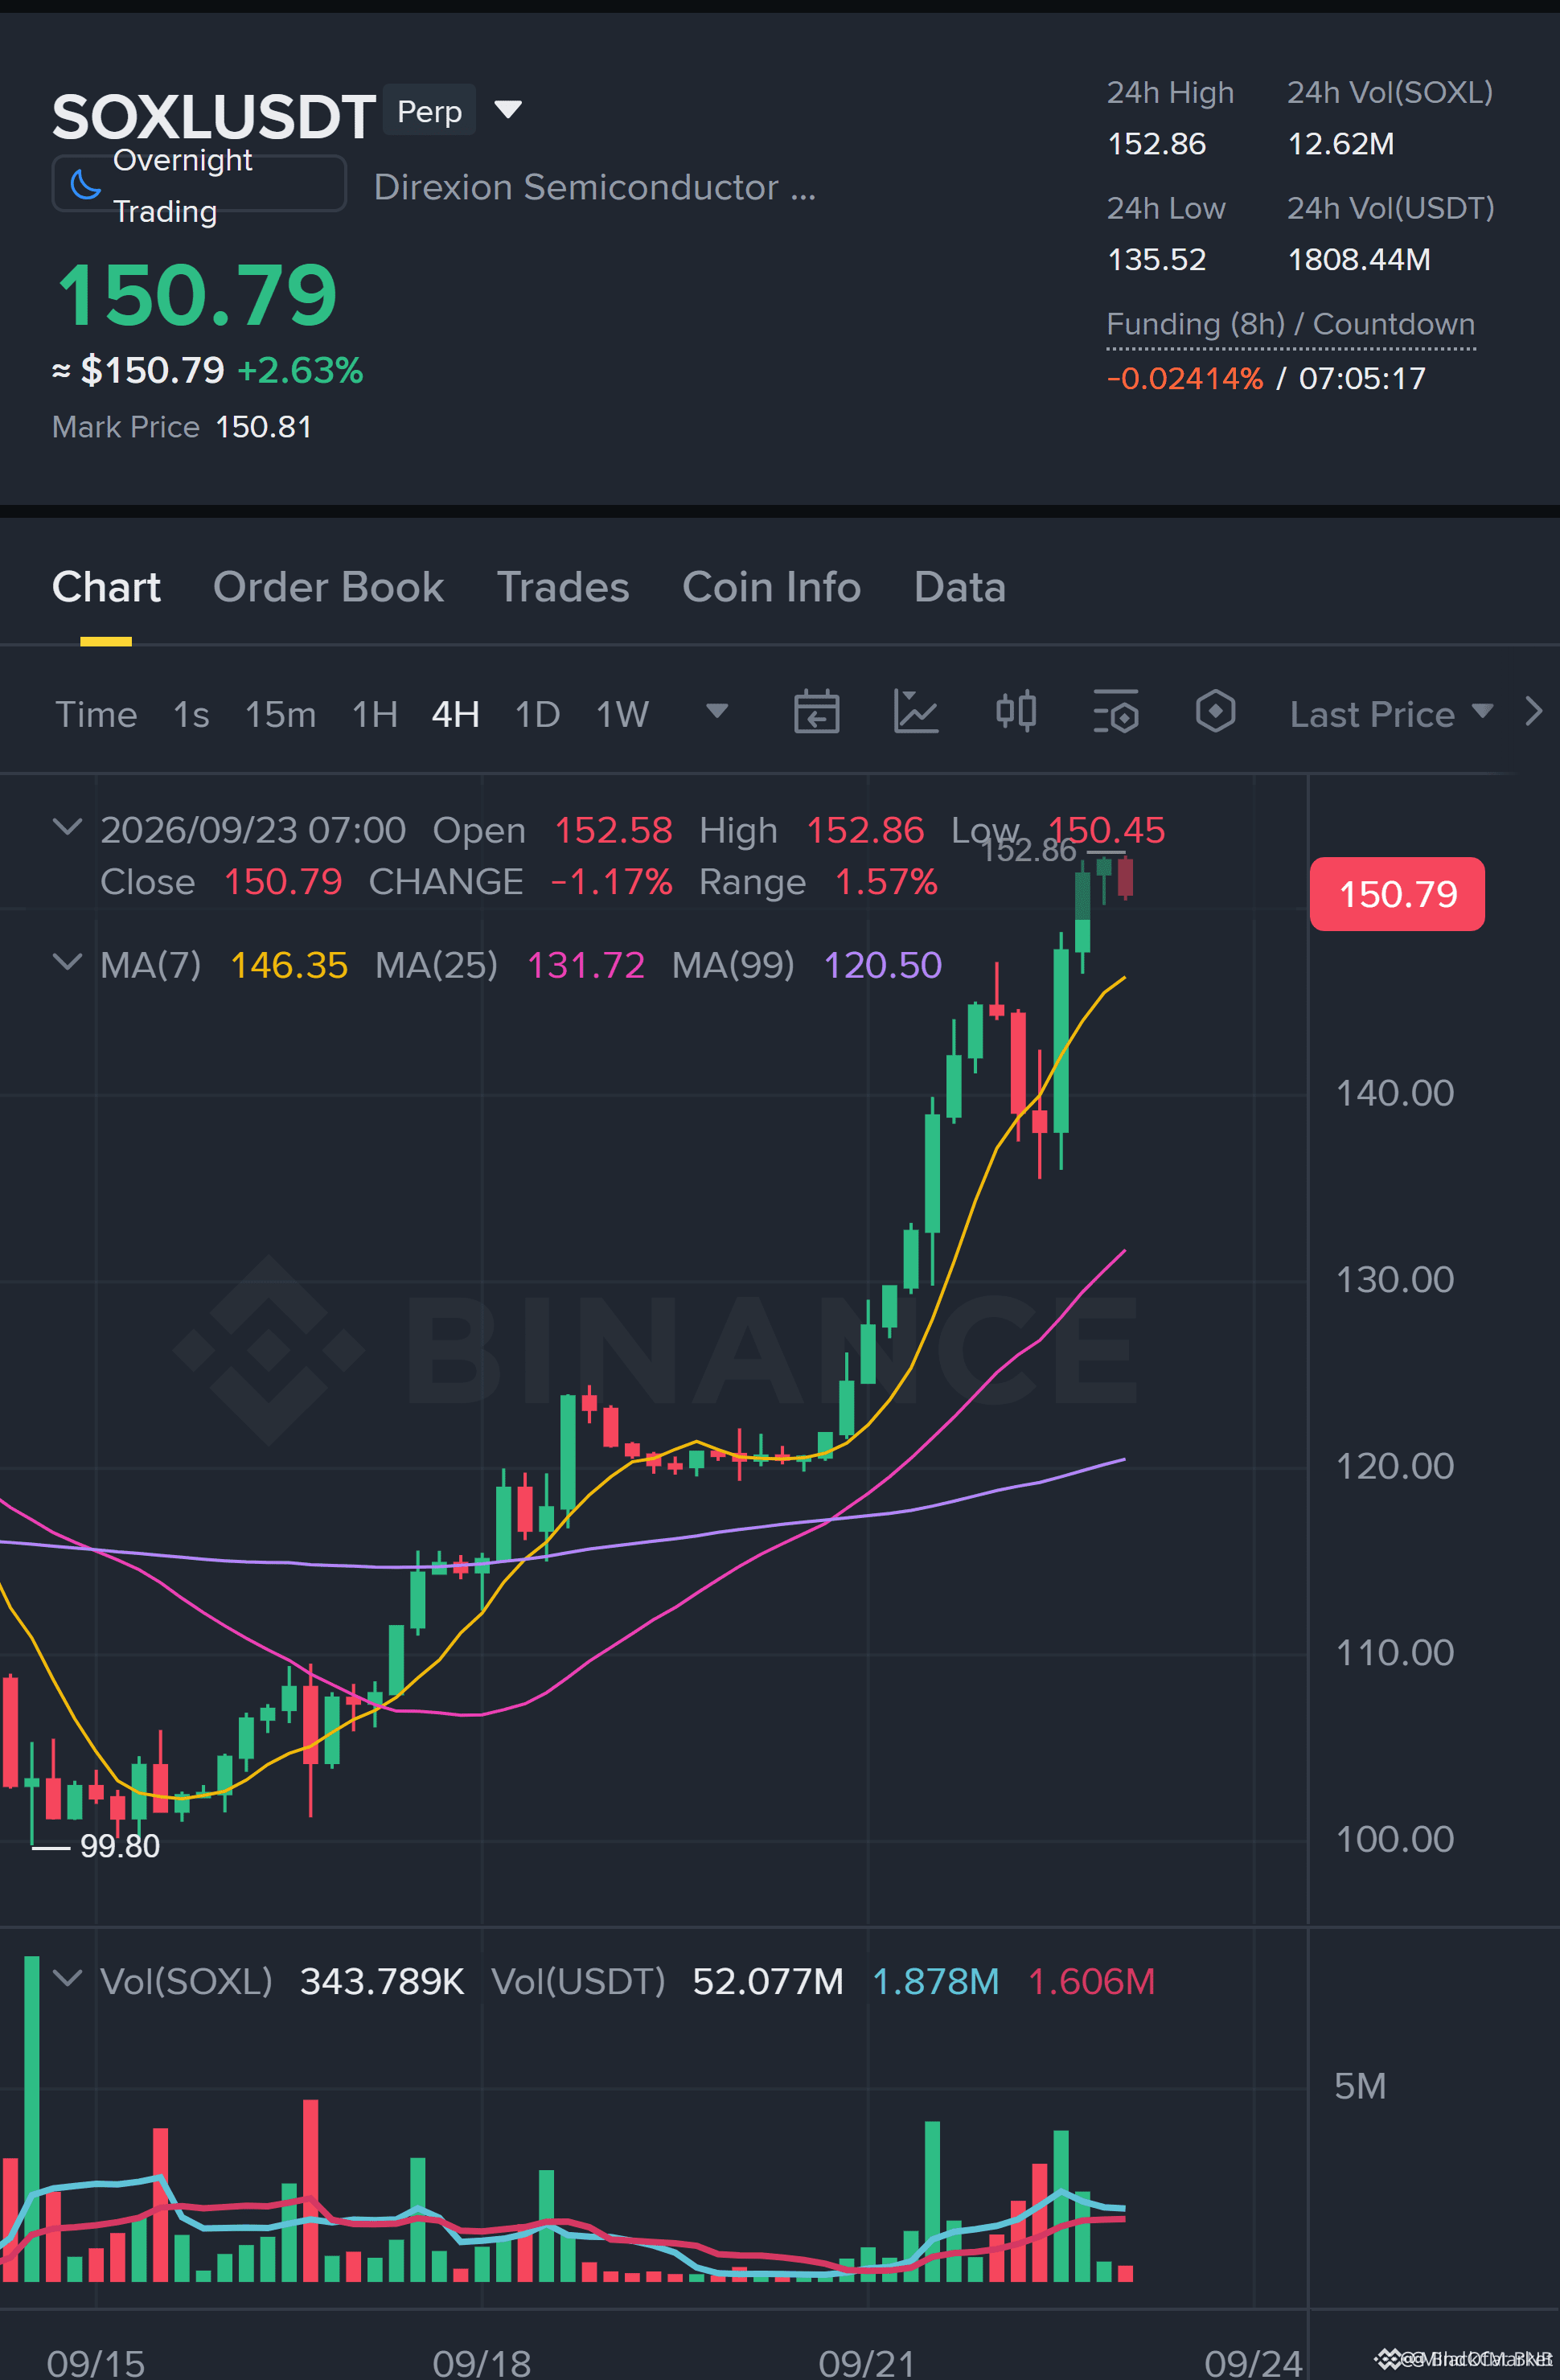The image size is (1560, 2380).
Task: Open Funding (8h) / Countdown info
Action: 1290,325
